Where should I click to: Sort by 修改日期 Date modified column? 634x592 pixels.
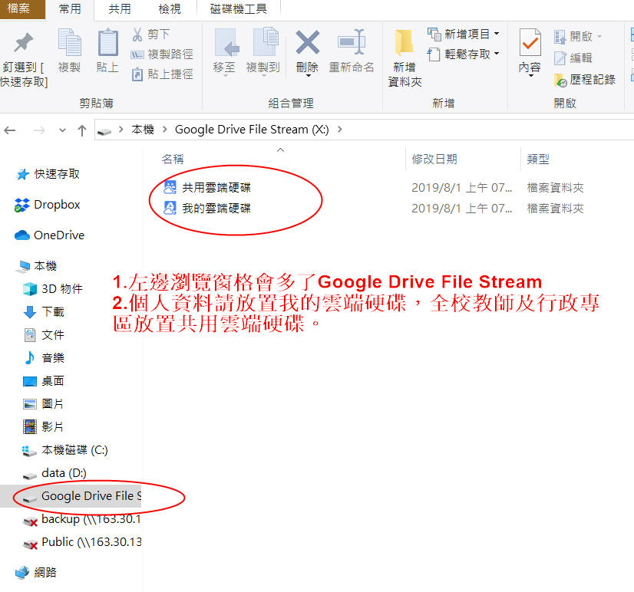tap(434, 160)
